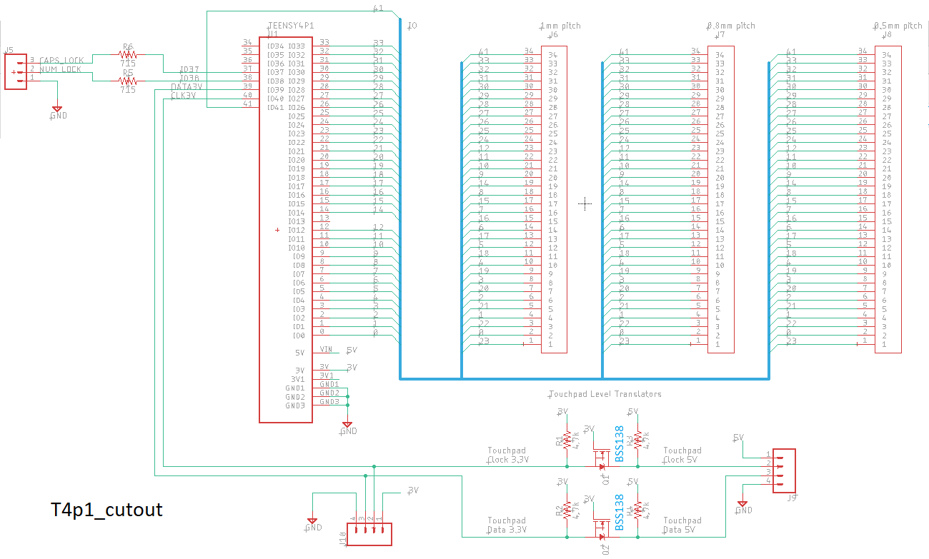The width and height of the screenshot is (929, 559).
Task: Click the 0.5mm pitch label
Action: pyautogui.click(x=898, y=26)
